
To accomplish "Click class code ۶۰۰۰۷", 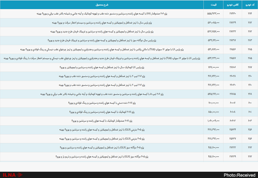I will (x=233, y=103).
